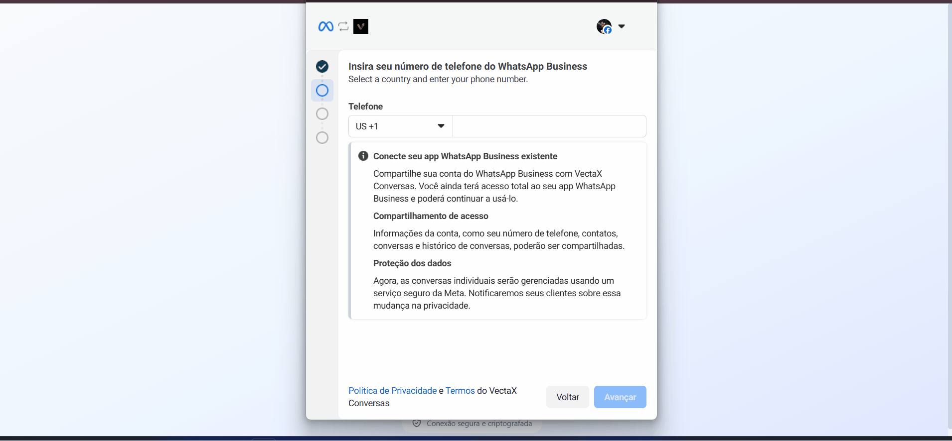Open the US +1 country code dropdown
952x441 pixels.
point(400,126)
